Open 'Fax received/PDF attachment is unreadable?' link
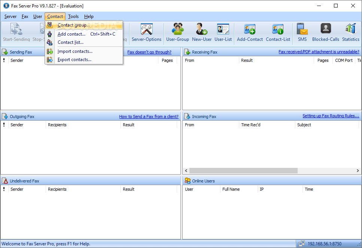The image size is (362, 248). (319, 52)
